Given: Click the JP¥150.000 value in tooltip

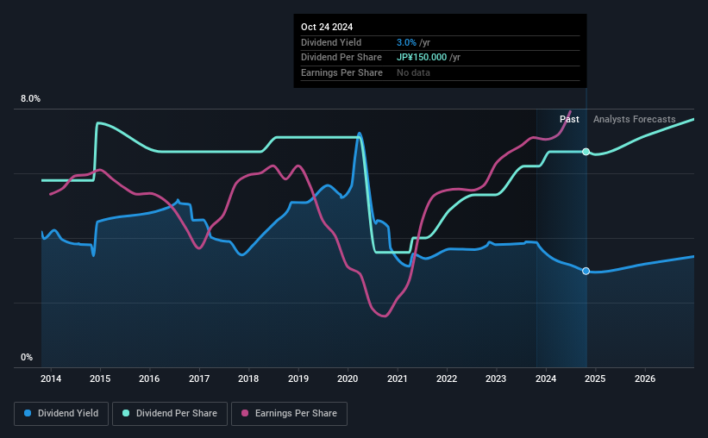Looking at the screenshot, I should click(x=422, y=58).
